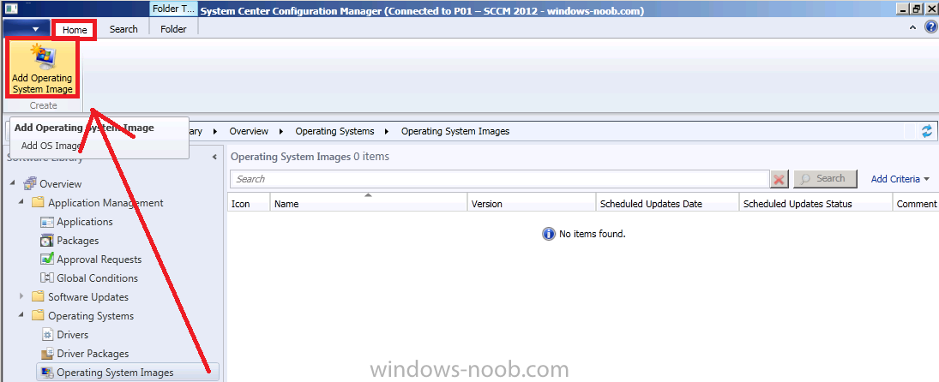The image size is (939, 382).
Task: Collapse the Application Management node
Action: click(21, 202)
